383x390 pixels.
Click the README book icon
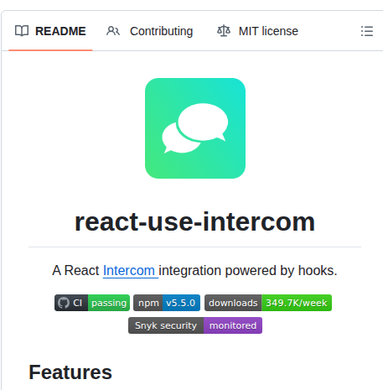tap(22, 31)
